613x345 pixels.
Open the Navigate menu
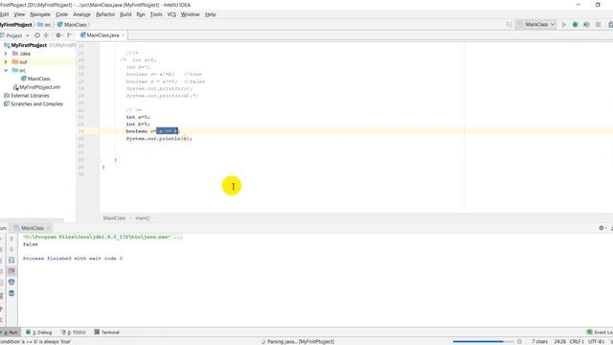tap(40, 14)
